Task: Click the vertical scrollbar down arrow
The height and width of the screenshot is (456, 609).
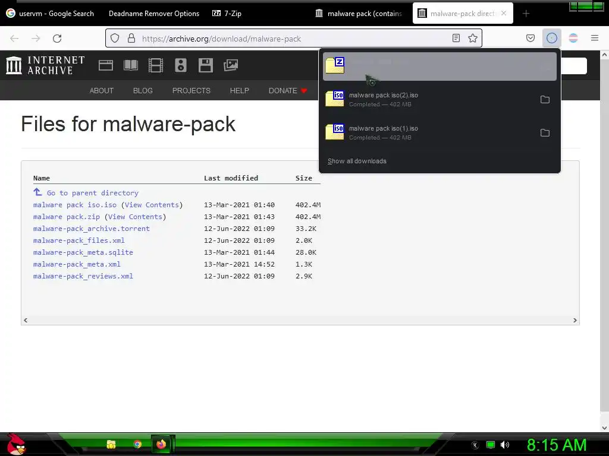Action: [x=604, y=427]
